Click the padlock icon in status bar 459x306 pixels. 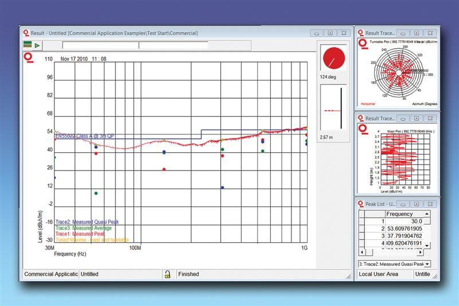[168, 274]
